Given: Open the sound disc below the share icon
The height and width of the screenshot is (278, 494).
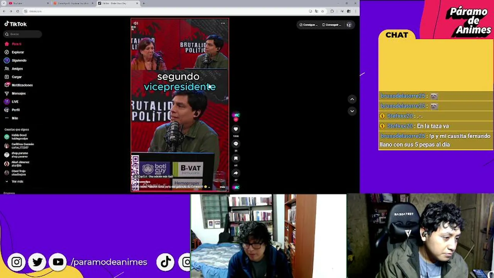Looking at the screenshot, I should click(236, 187).
